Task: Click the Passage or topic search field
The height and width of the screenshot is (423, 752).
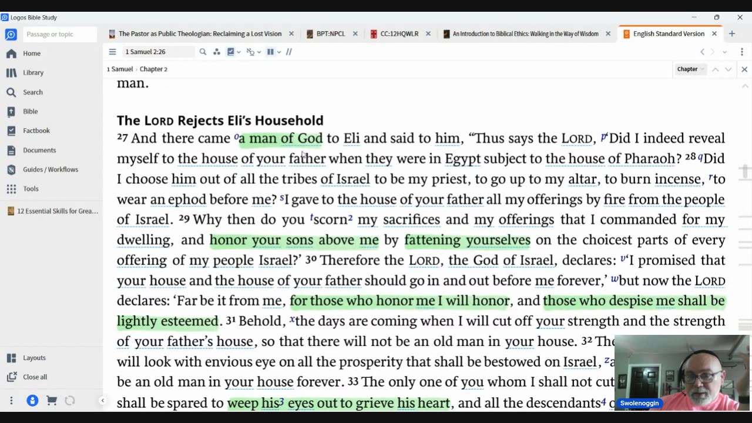Action: [x=59, y=34]
